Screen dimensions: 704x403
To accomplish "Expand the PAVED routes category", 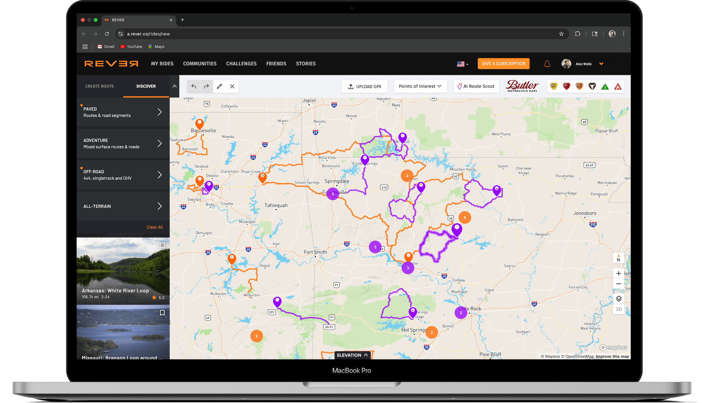I will 159,112.
